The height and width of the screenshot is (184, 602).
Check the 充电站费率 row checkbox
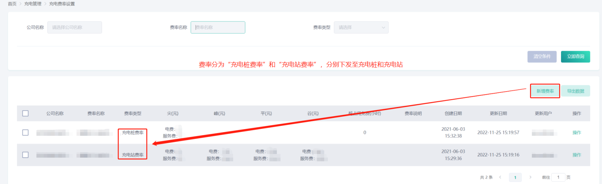[26, 155]
